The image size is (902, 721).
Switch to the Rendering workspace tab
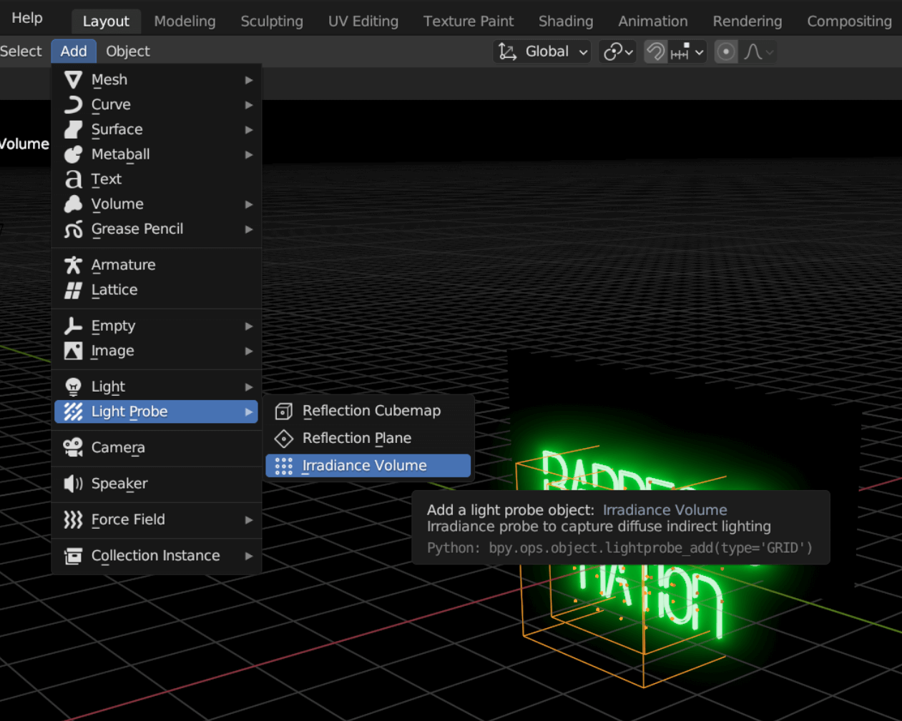[x=747, y=21]
